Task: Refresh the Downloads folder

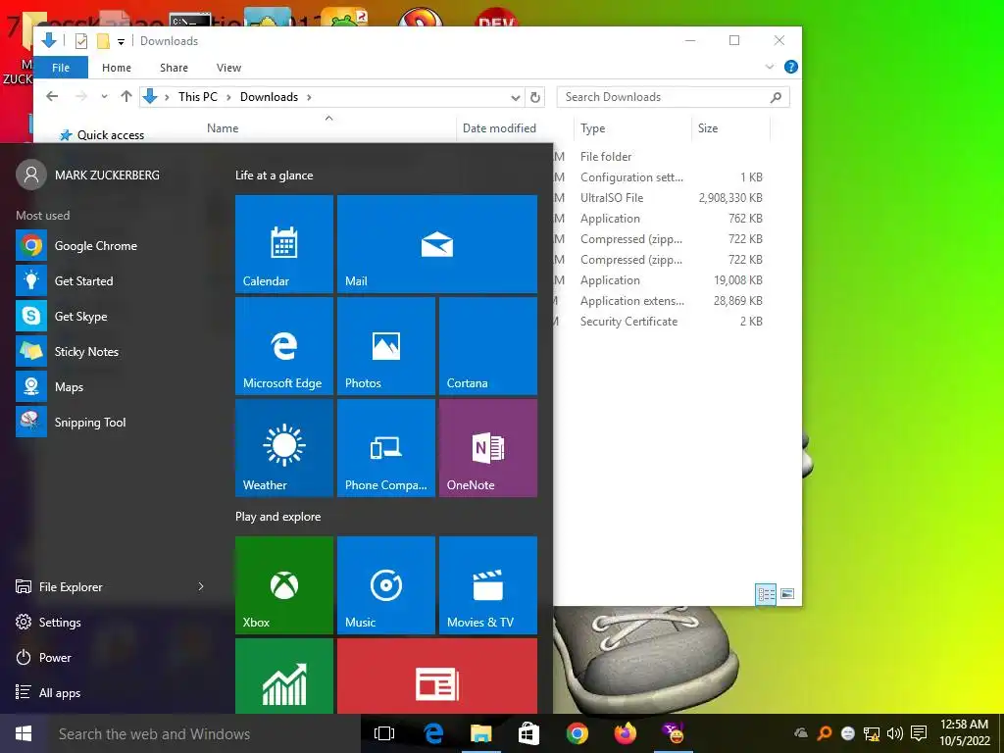Action: pyautogui.click(x=535, y=97)
